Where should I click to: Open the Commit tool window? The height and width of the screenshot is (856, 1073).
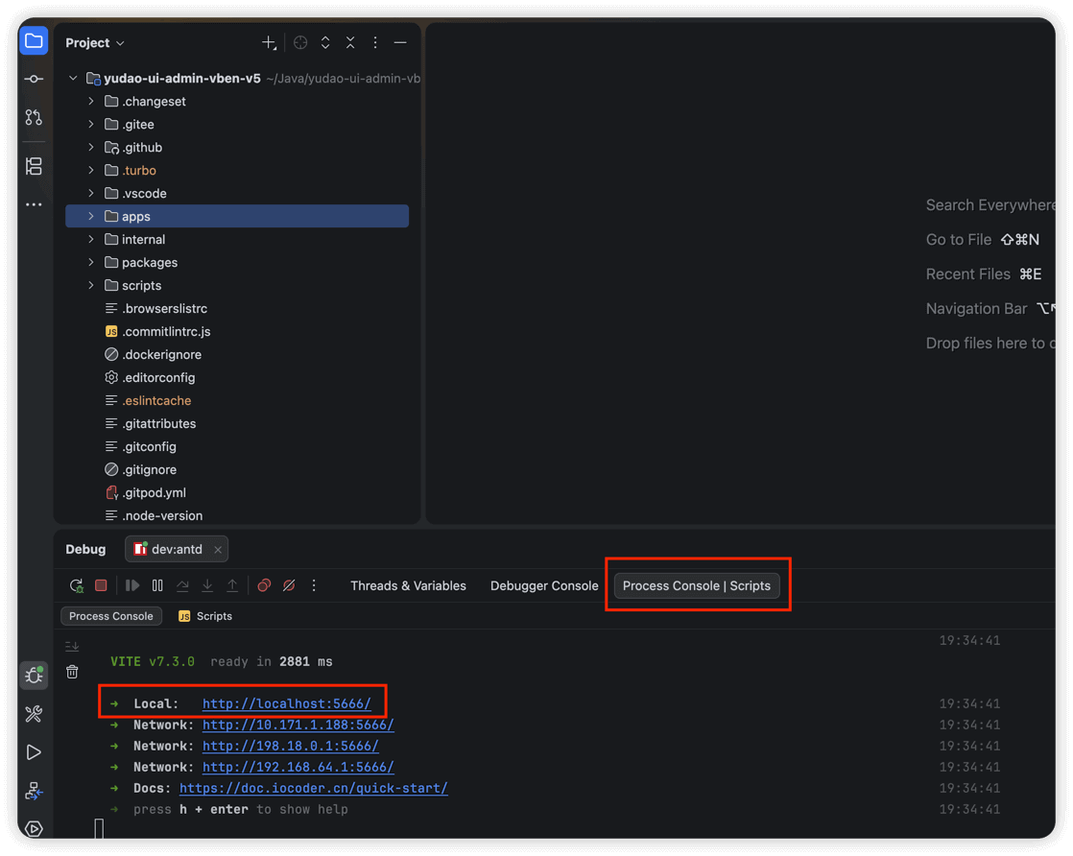click(34, 79)
